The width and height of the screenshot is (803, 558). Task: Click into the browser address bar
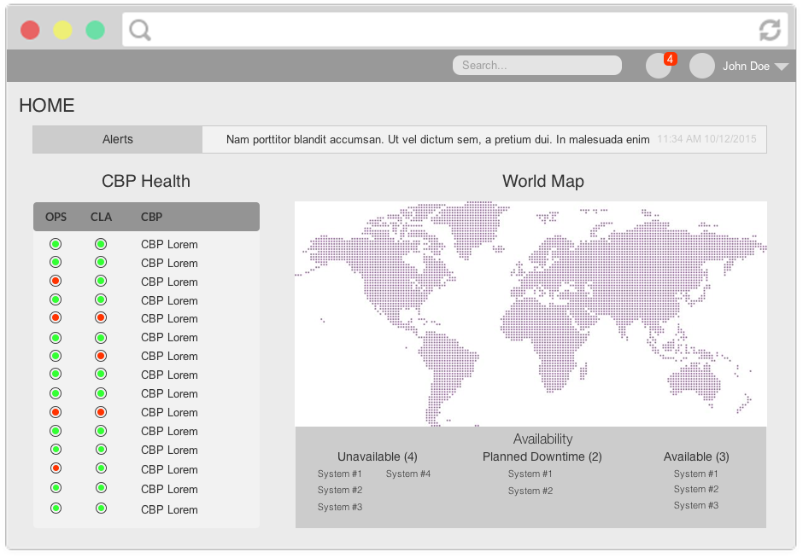click(455, 30)
